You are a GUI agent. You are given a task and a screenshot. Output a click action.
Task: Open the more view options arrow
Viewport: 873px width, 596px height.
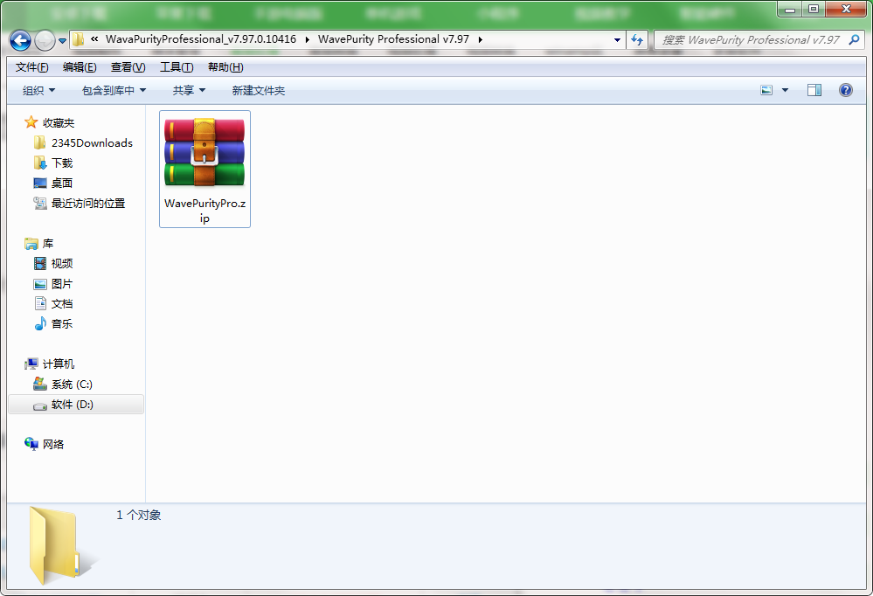pyautogui.click(x=785, y=90)
